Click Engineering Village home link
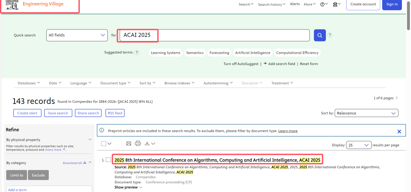The image size is (411, 192). coord(43,4)
